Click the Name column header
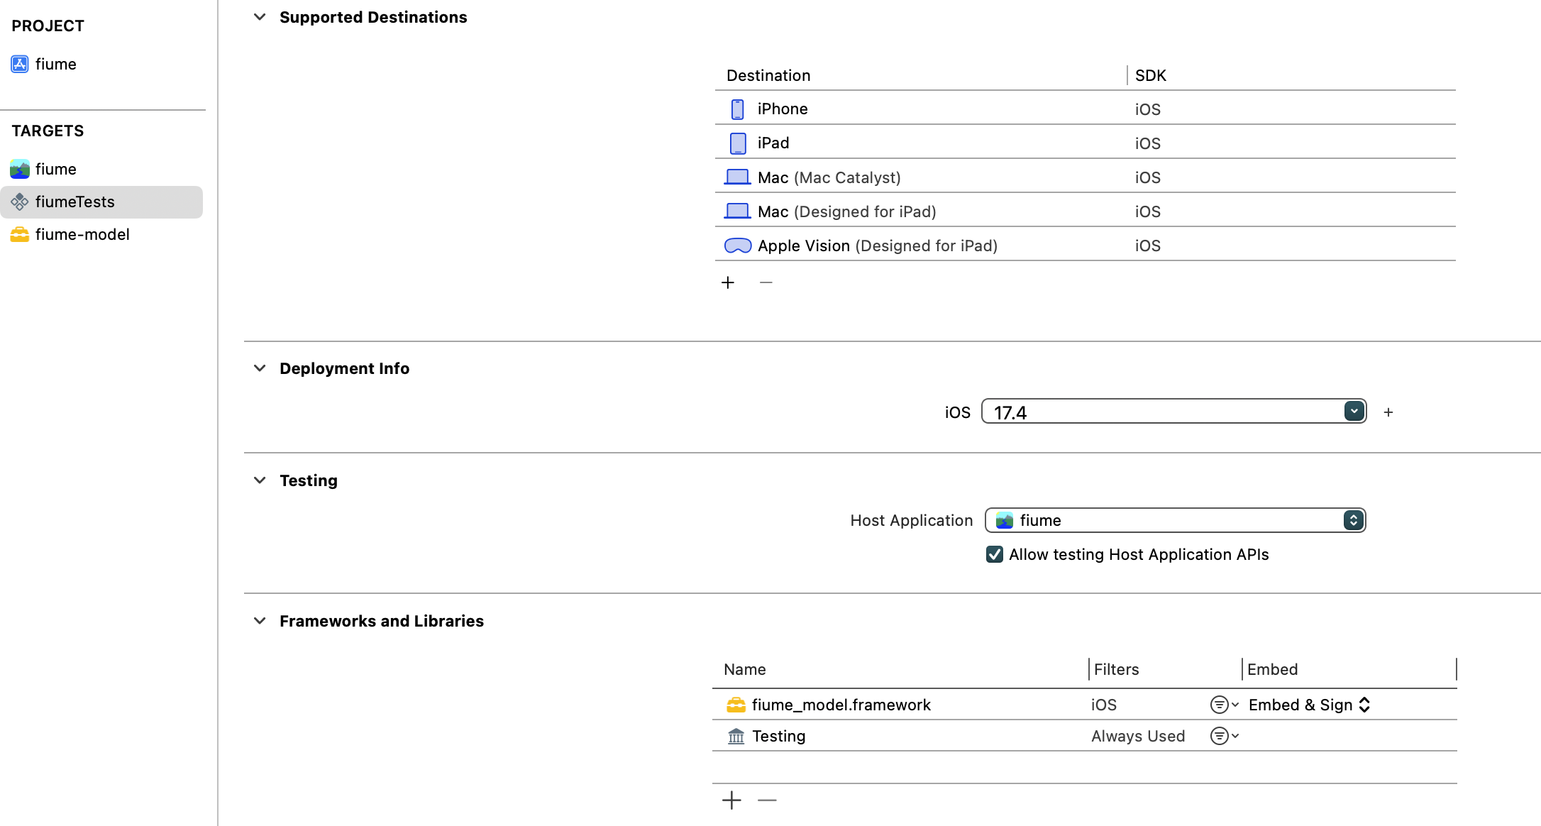The image size is (1541, 826). click(x=744, y=669)
